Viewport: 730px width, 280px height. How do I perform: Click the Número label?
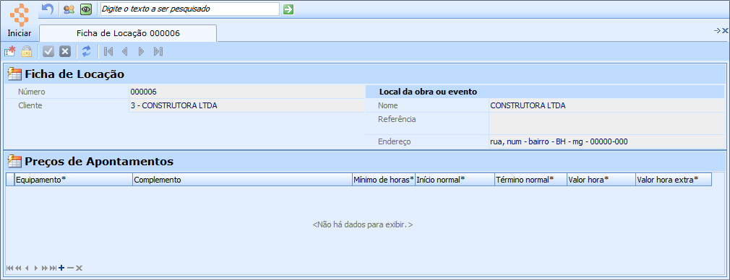(x=32, y=92)
